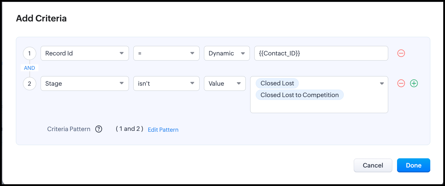Click the Edit Pattern link

pos(163,130)
